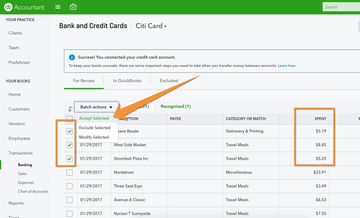Select Chart of Accounts under Transactions
Viewport: 360px width, 218px height.
pos(33,191)
